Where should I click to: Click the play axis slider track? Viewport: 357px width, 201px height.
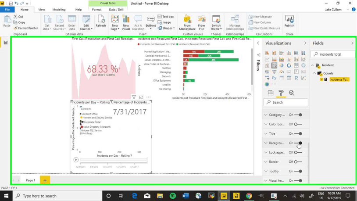(114, 160)
